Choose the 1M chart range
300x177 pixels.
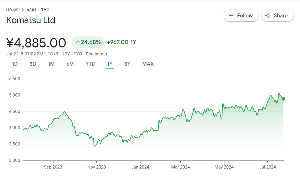(51, 64)
